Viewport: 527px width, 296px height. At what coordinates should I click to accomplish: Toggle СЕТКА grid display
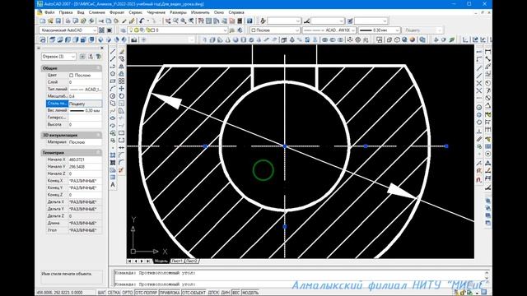click(x=114, y=293)
